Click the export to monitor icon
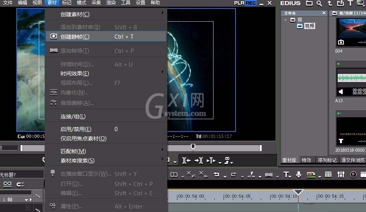 311,175
